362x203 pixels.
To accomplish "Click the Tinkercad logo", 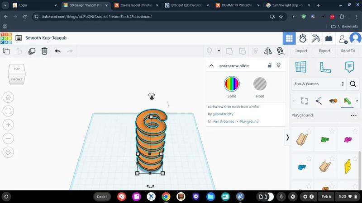I will [6, 38].
